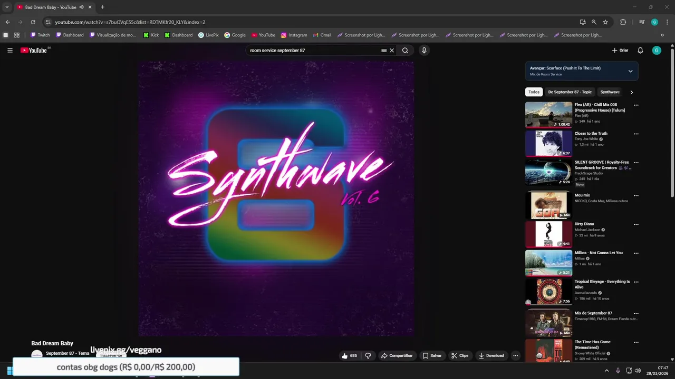Go to YouTube home via logo

tap(34, 51)
